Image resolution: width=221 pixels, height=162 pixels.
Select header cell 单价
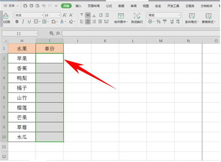[x=50, y=48]
